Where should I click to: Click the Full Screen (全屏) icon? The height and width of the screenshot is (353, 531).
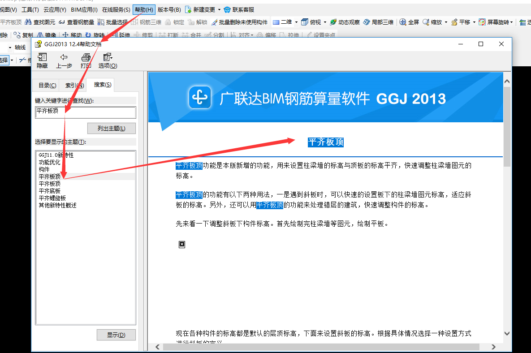[403, 22]
